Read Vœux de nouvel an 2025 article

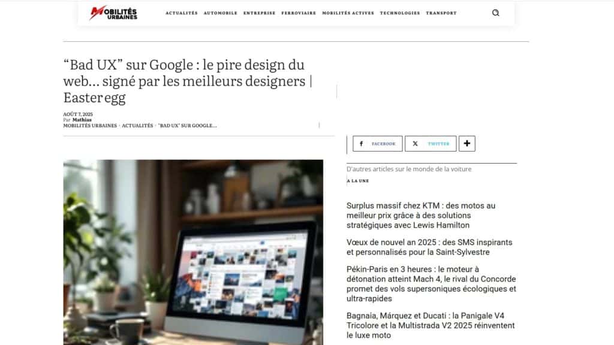pyautogui.click(x=429, y=247)
